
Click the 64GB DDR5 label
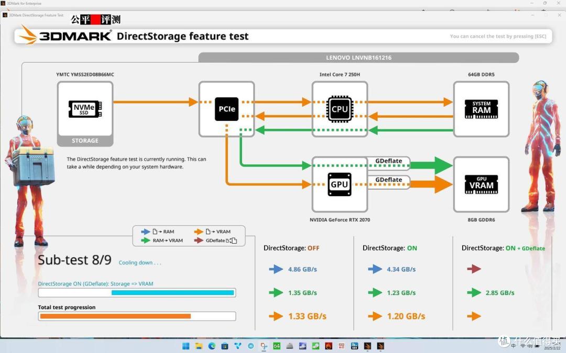[481, 75]
